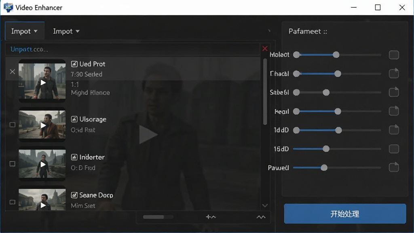The height and width of the screenshot is (233, 414).
Task: Click the waveform icon in bottom bar
Action: [211, 217]
